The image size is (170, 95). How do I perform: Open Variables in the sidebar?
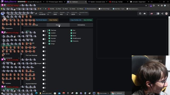click(8, 83)
